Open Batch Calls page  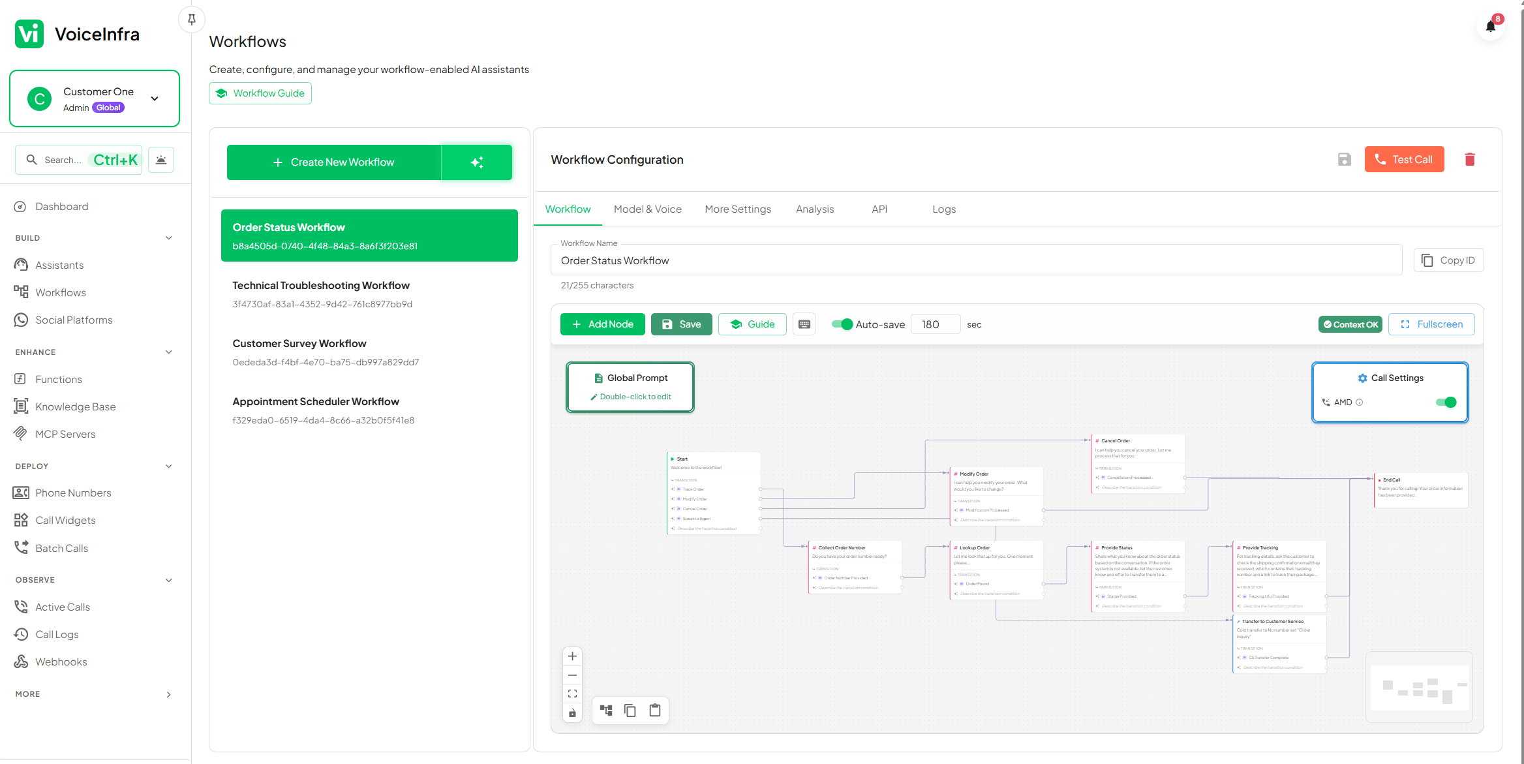pos(61,548)
